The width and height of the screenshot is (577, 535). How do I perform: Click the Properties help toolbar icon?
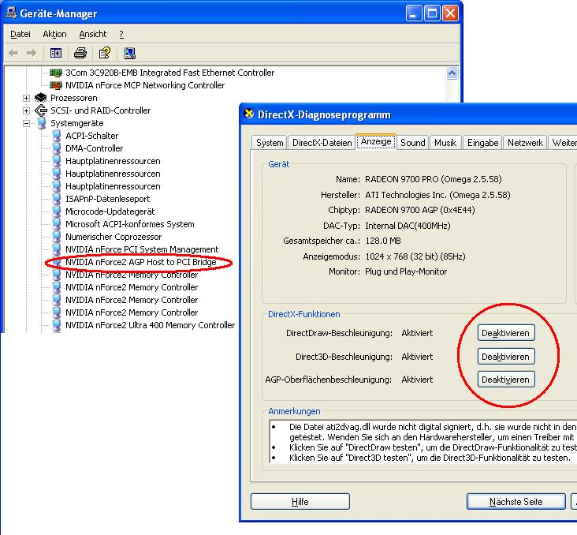point(104,53)
